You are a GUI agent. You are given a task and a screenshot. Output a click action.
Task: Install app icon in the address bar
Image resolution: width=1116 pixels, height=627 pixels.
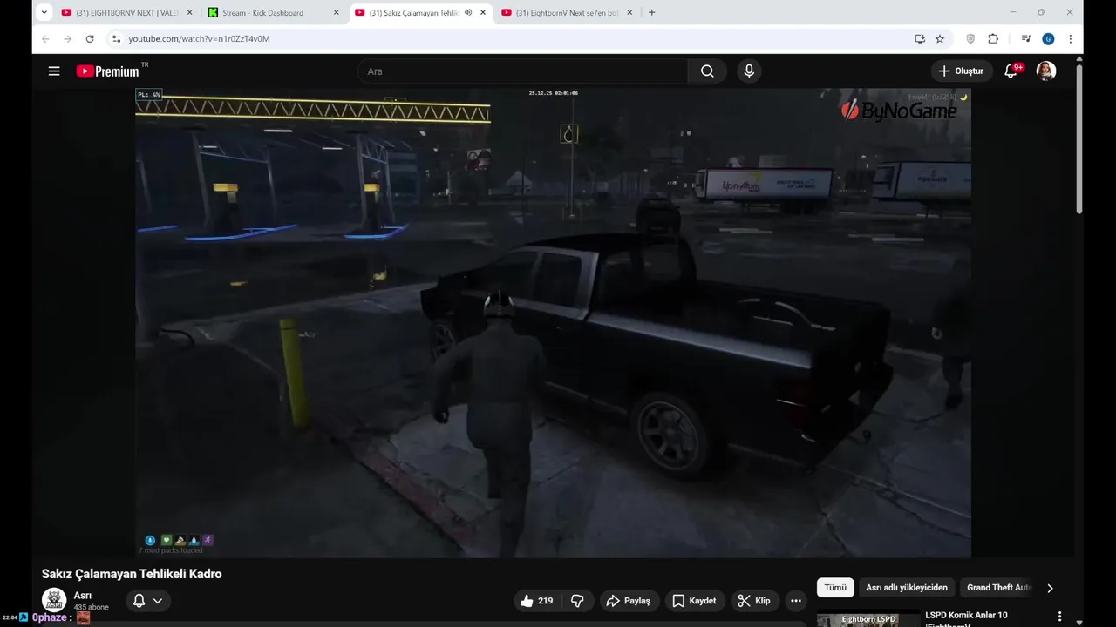click(x=920, y=38)
